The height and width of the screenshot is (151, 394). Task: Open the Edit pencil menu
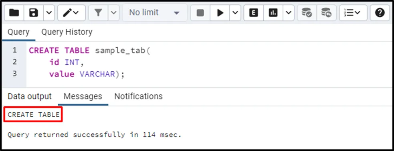coord(71,13)
